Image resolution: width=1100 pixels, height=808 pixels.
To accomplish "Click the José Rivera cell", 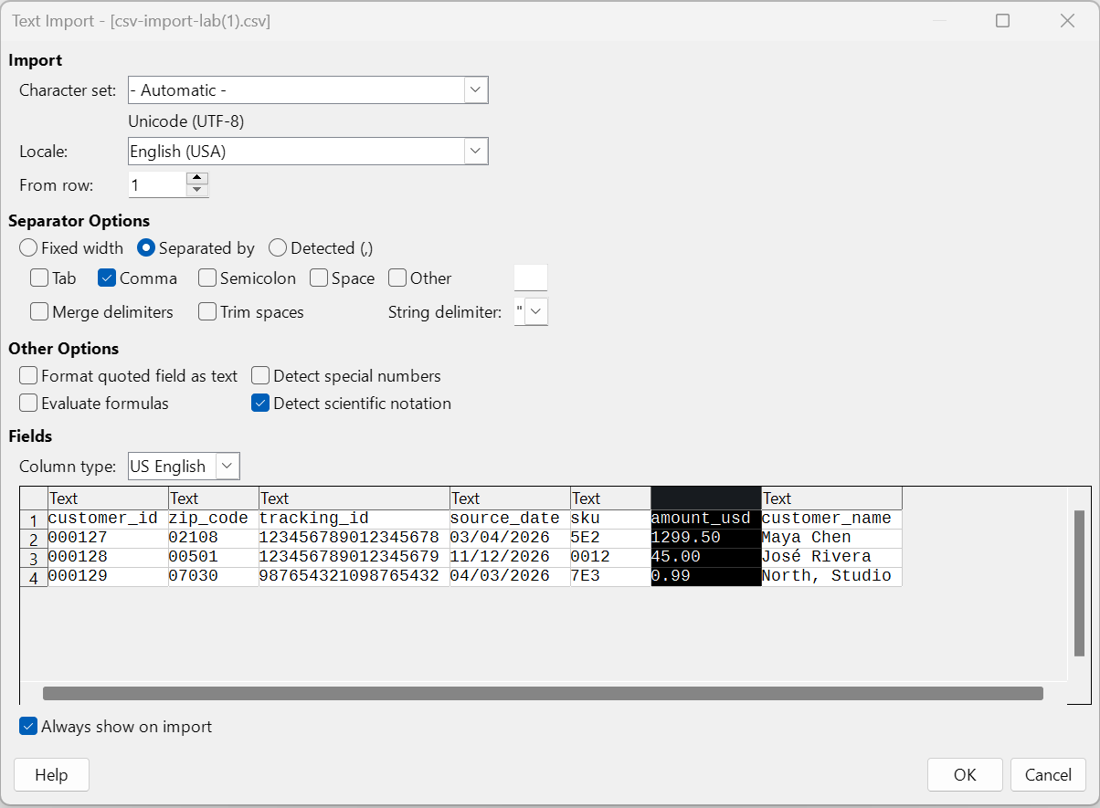I will 831,557.
